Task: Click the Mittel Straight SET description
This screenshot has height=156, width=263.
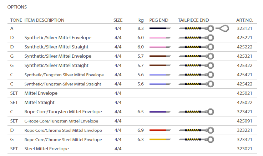Action: pos(39,102)
